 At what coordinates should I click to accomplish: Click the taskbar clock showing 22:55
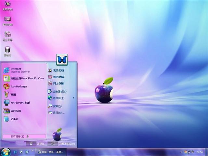tap(200, 152)
